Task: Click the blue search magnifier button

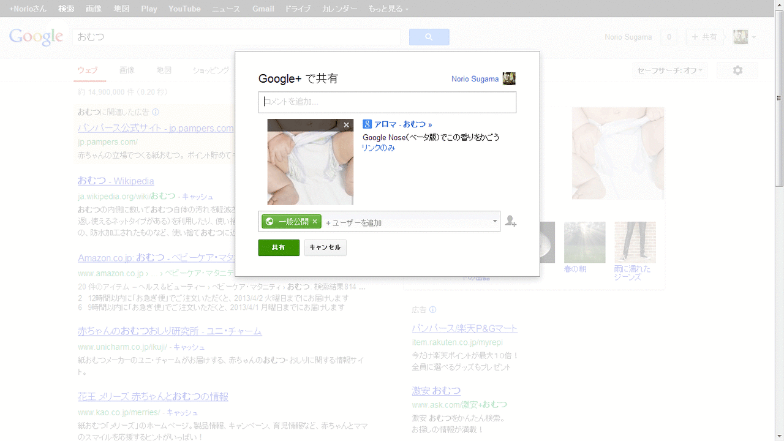Action: click(429, 37)
